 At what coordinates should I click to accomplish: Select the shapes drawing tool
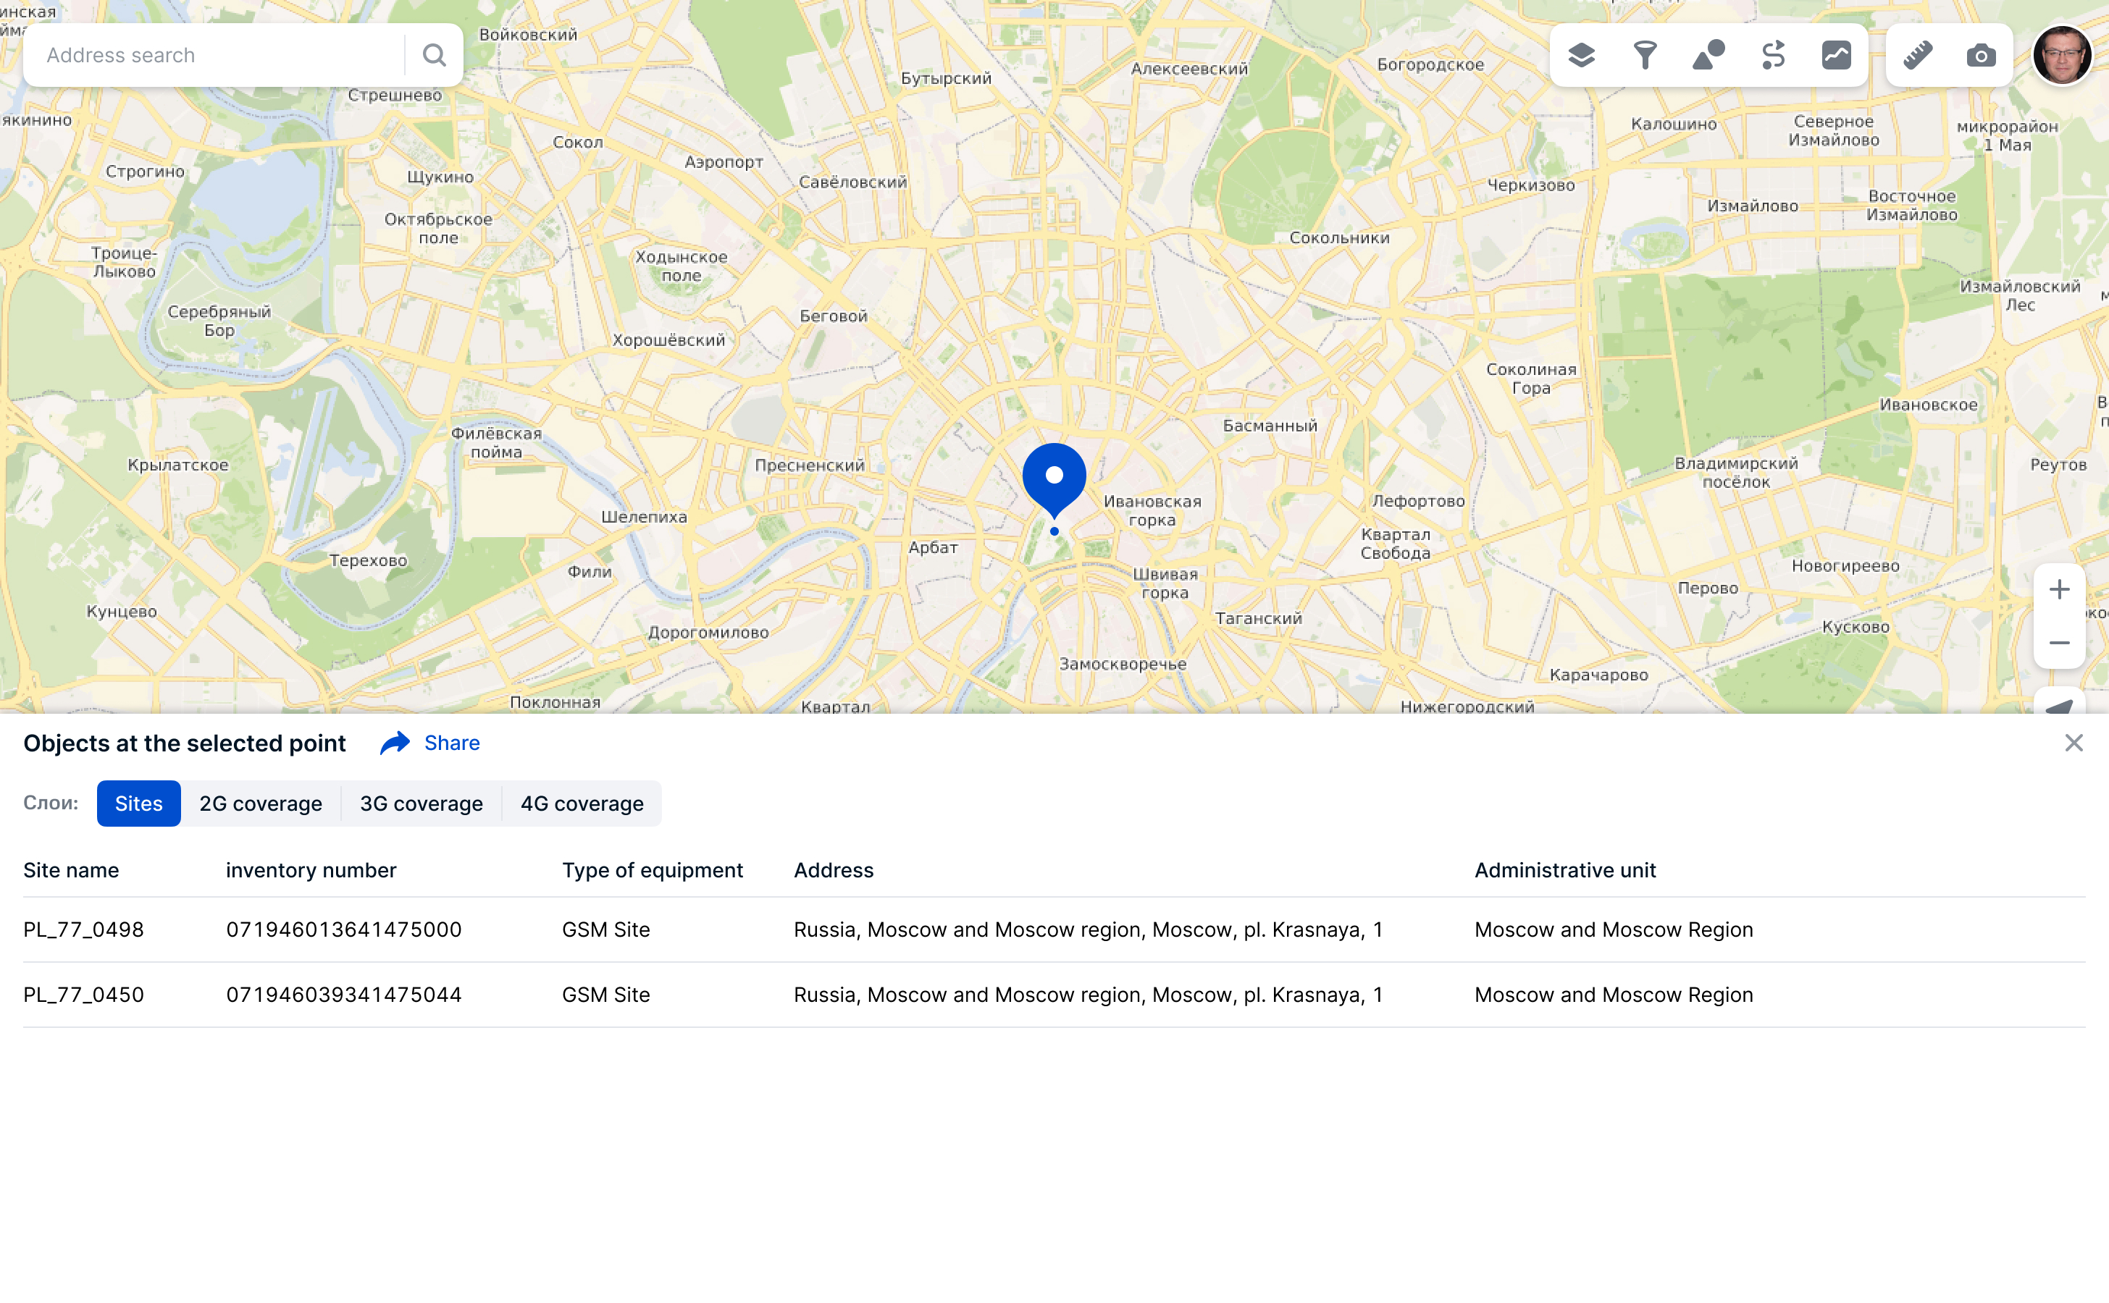tap(1708, 55)
